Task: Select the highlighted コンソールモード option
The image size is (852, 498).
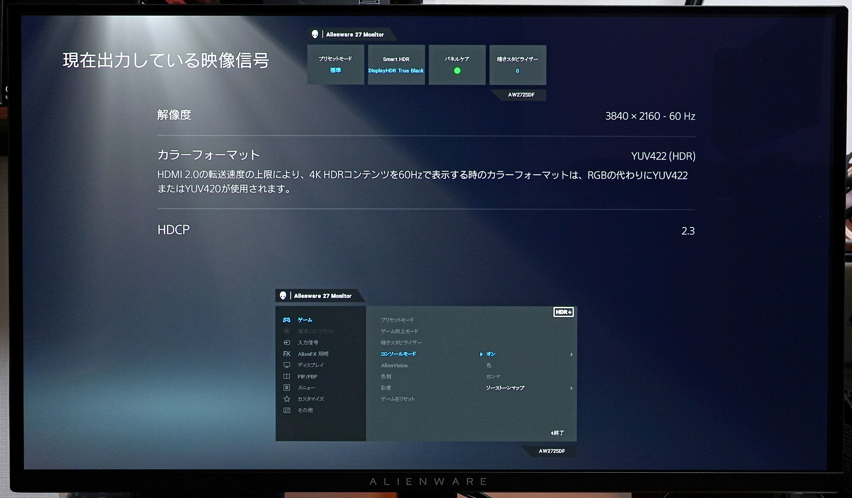Action: 398,354
